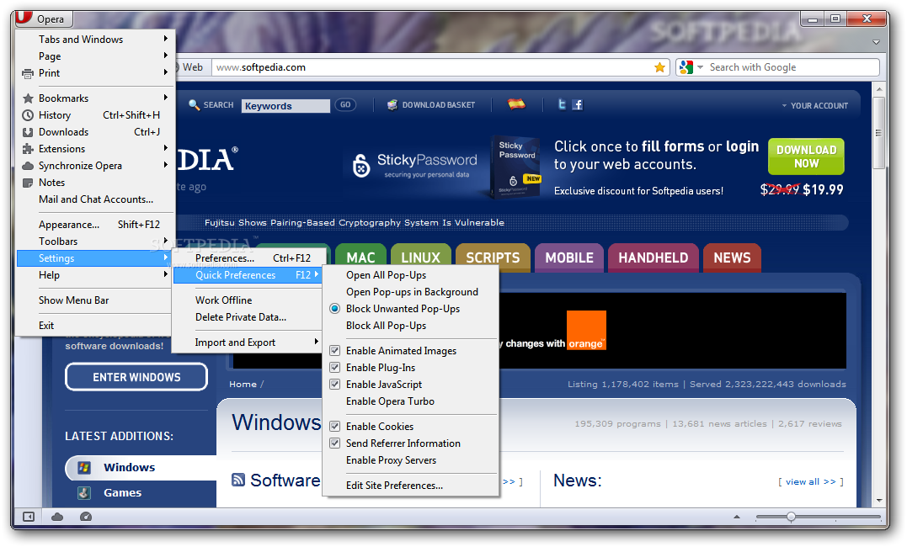Screen dimensions: 907x547
Task: Click the Synchronize Opera cloud icon in menu
Action: point(27,166)
